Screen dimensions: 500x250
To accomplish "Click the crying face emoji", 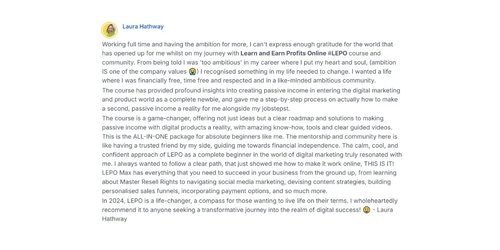I will click(192, 72).
